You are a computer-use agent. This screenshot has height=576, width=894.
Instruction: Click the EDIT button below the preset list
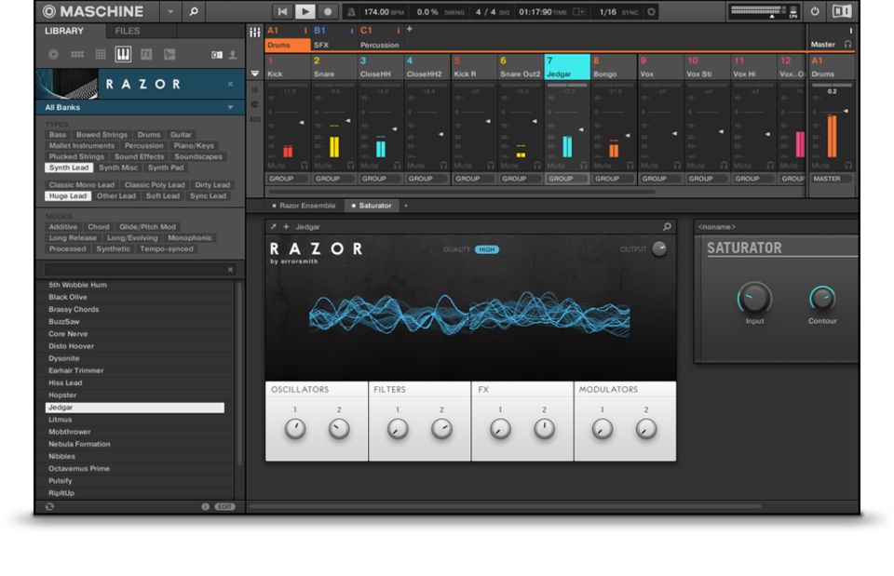point(224,506)
